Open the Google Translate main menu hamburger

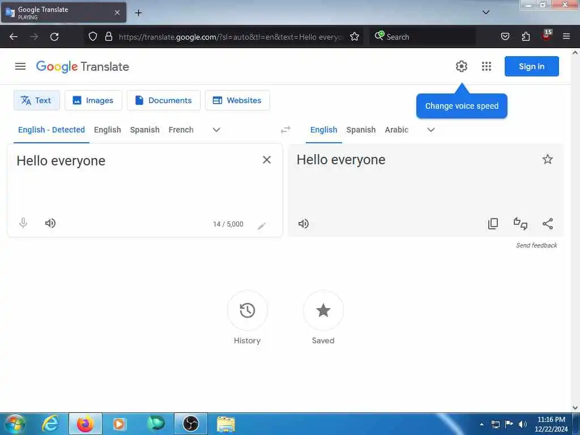coord(20,66)
